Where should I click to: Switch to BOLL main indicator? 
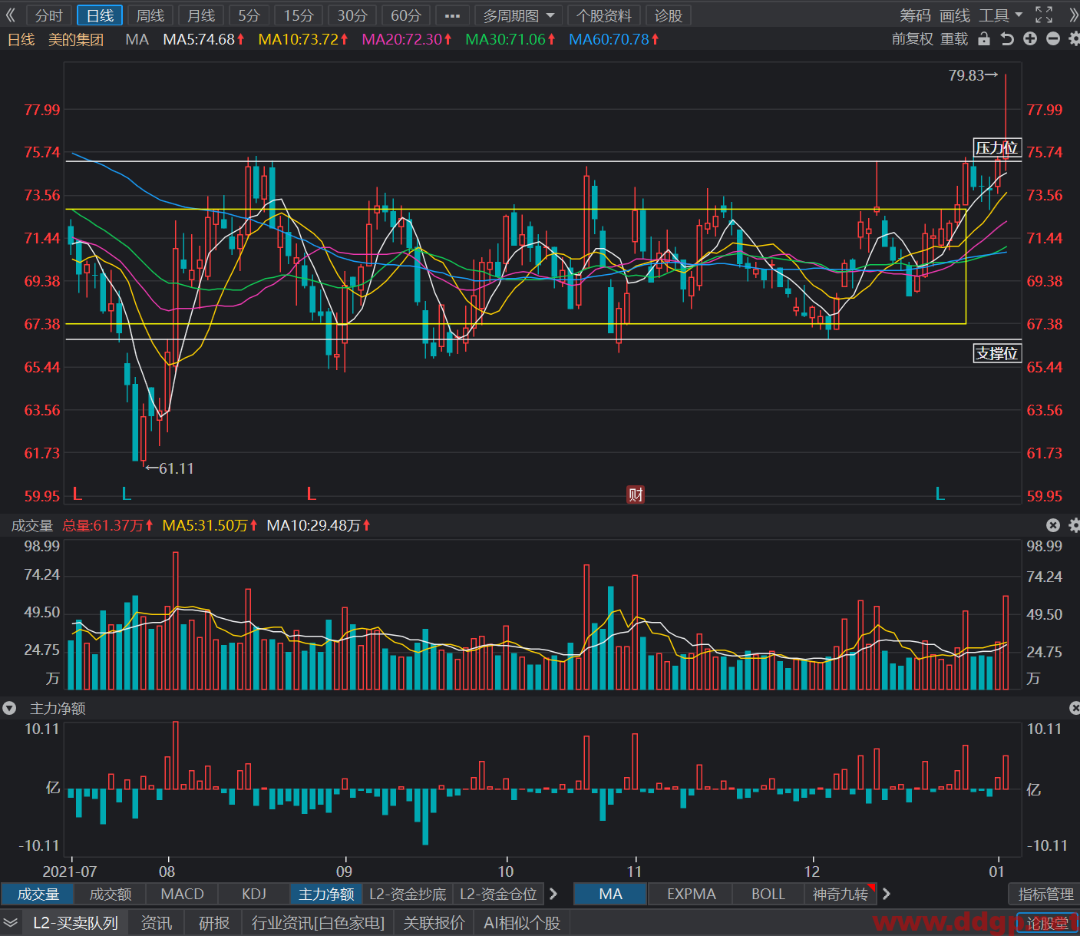click(x=768, y=894)
